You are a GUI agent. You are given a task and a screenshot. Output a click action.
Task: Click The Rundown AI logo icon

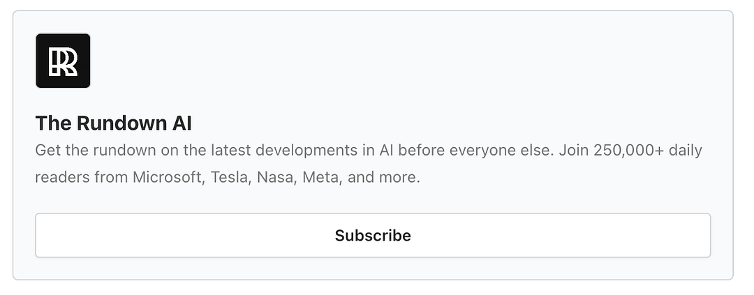click(x=63, y=61)
